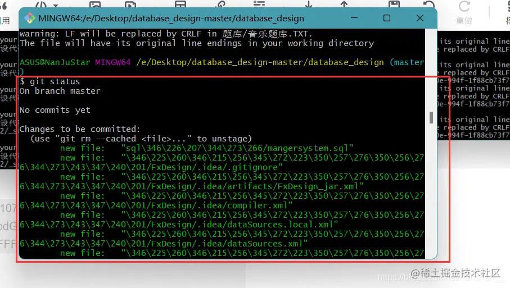Click the 重做 redo button in the editor toolbar

pyautogui.click(x=464, y=13)
